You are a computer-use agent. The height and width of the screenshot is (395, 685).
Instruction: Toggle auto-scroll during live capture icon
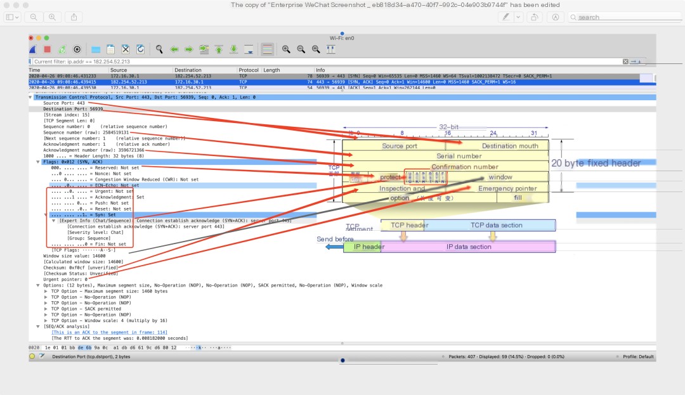pos(249,49)
